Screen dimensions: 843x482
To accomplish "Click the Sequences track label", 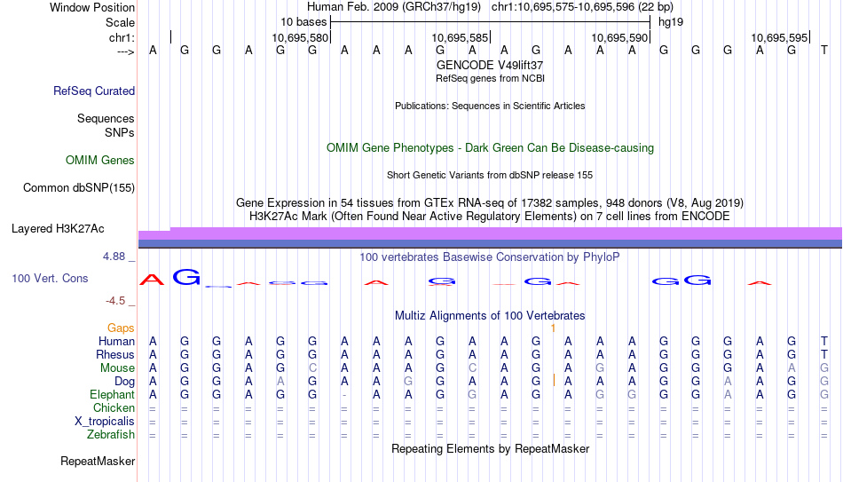I will tap(106, 118).
